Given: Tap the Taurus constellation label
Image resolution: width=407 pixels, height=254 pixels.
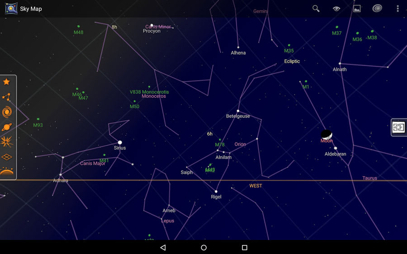Looking at the screenshot, I should (x=369, y=178).
